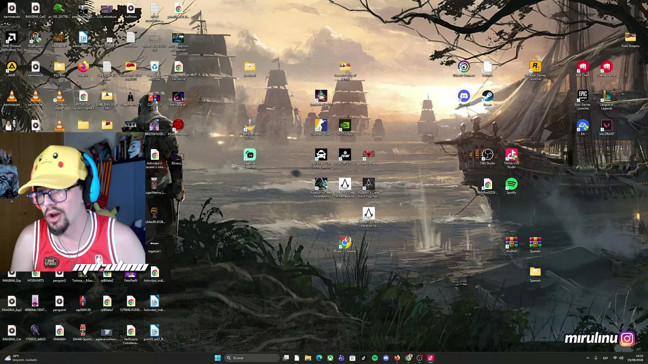Launch Assassin's Creed Revelations shortcut
Viewport: 648px width, 364px height.
[x=321, y=188]
